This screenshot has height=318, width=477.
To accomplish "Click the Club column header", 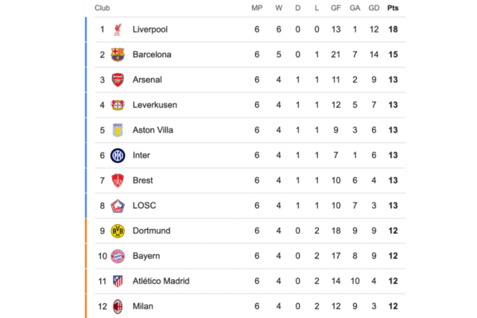I will (x=103, y=8).
